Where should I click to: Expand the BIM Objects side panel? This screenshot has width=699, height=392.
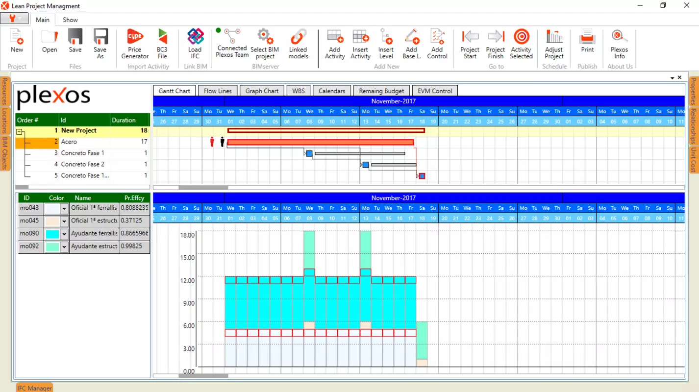pyautogui.click(x=4, y=153)
